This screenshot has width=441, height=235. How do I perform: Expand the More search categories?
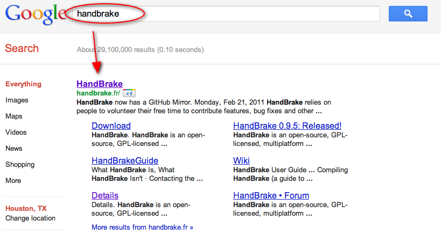click(x=13, y=181)
